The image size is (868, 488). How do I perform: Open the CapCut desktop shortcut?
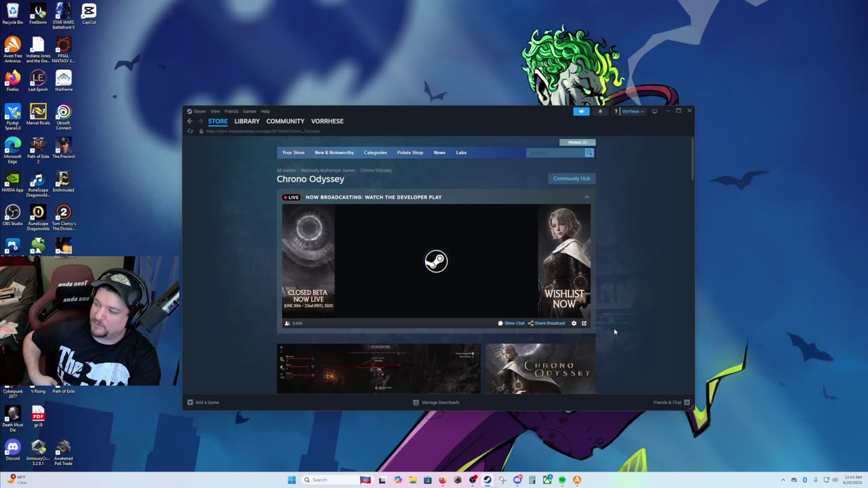point(89,14)
